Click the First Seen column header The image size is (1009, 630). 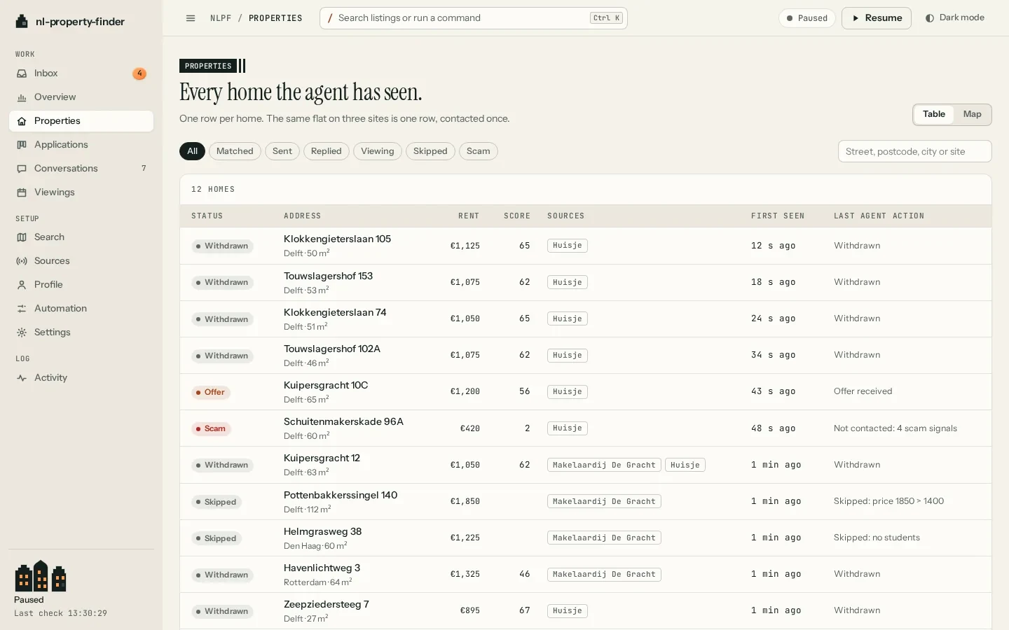(778, 216)
